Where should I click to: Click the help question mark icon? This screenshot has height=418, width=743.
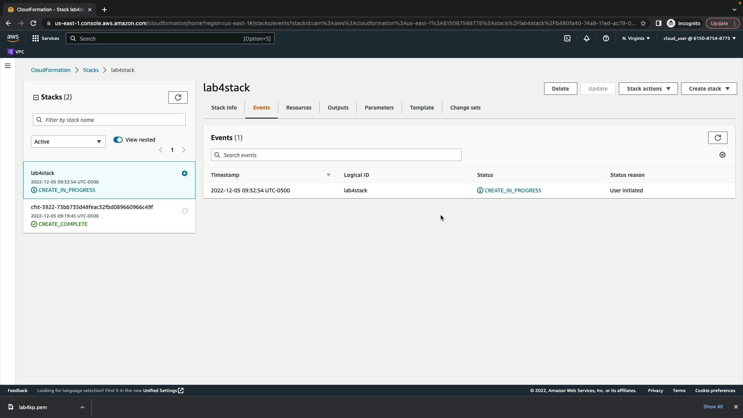[606, 38]
